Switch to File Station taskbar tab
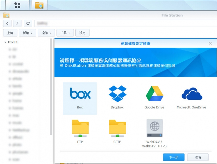Screen dimensions: 217x164 point(39,5)
